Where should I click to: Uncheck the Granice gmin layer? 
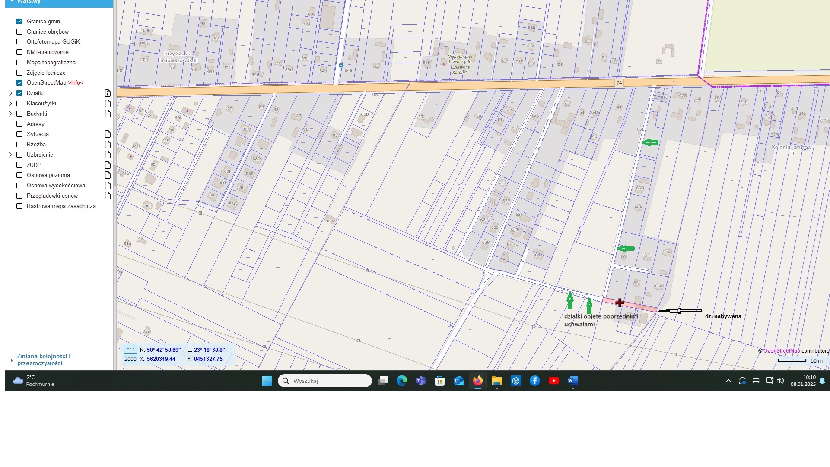click(x=19, y=22)
